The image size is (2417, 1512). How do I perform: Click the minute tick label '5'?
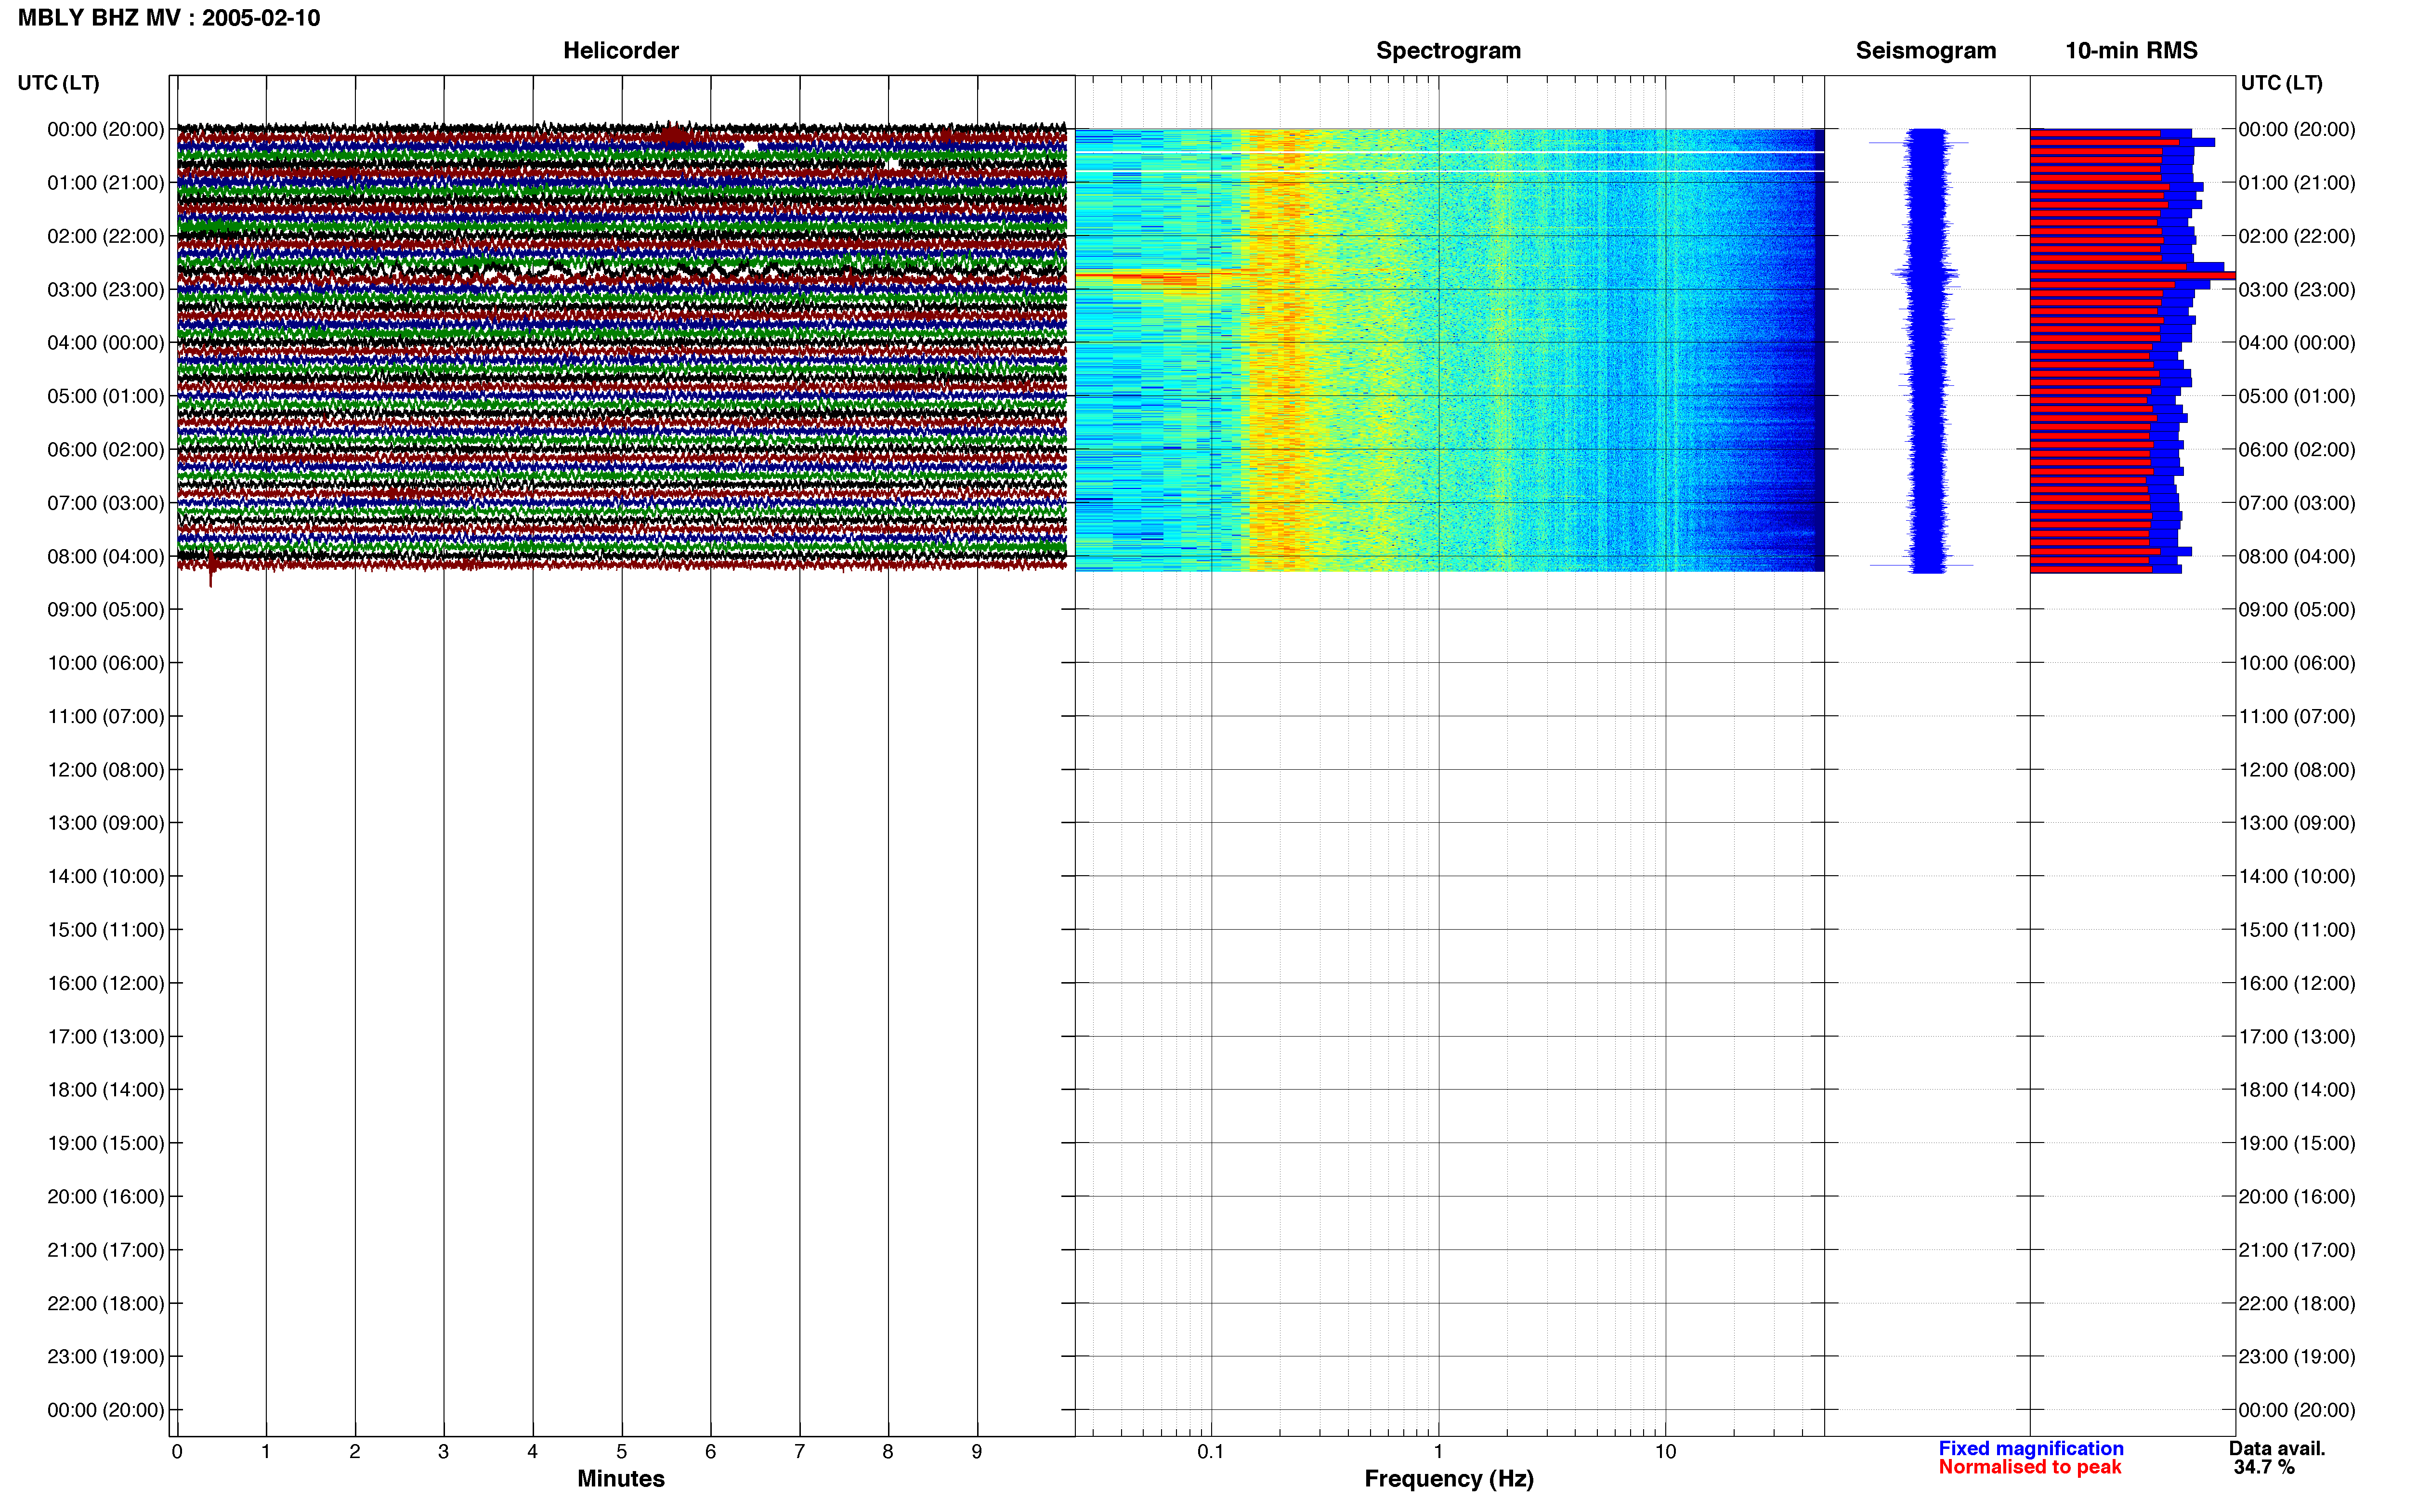[x=622, y=1452]
